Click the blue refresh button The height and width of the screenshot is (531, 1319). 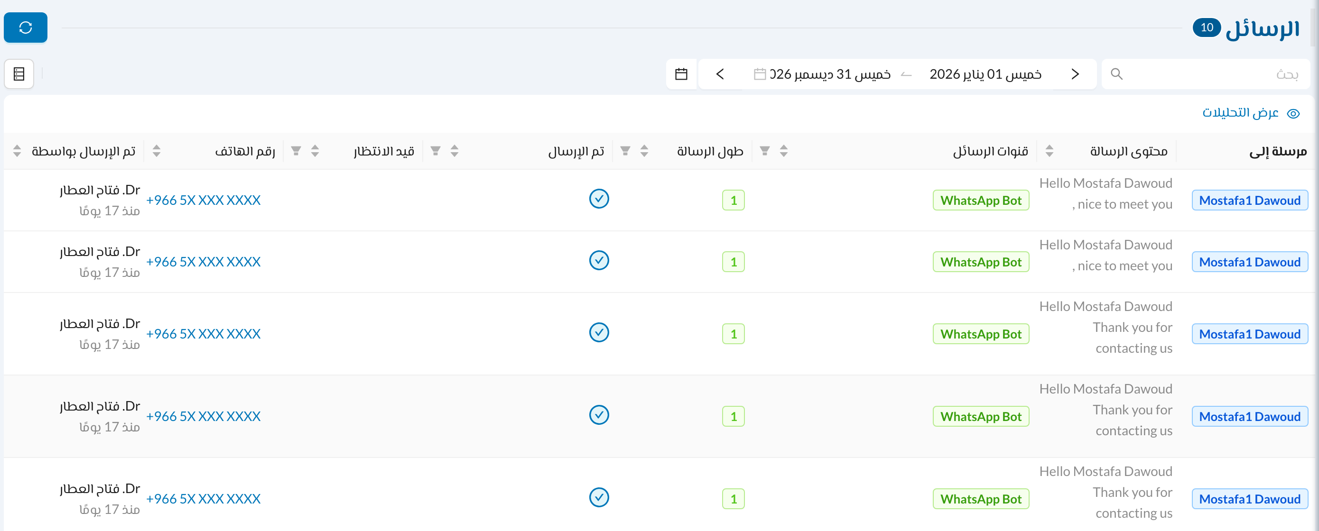pyautogui.click(x=26, y=27)
